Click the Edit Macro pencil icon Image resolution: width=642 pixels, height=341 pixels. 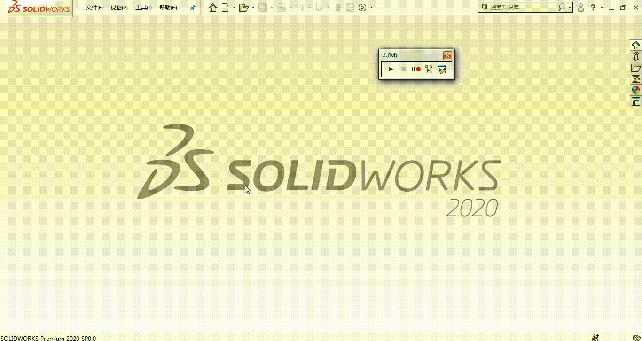tap(442, 69)
